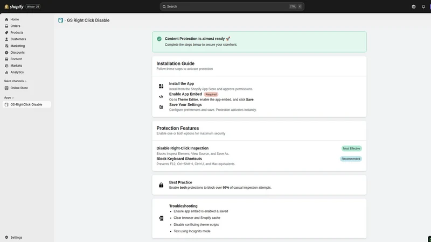Click the Settings gear icon
Viewport: 431px width, 242px height.
[x=6, y=237]
